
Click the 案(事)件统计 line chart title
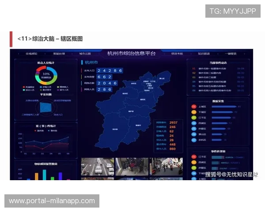pos(45,126)
